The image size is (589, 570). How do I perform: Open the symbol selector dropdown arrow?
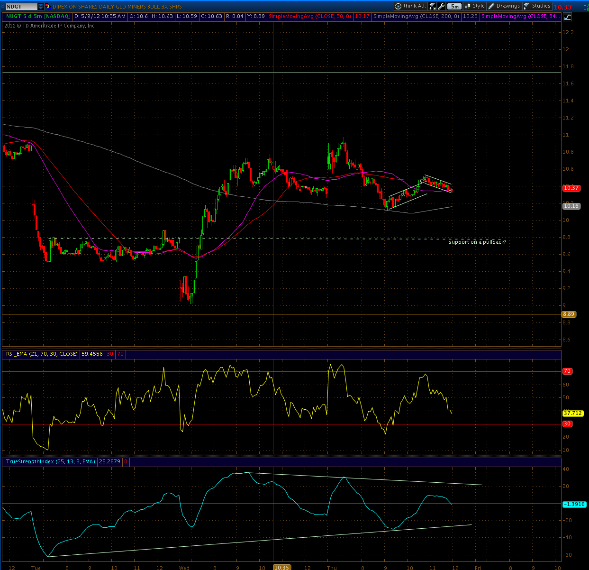[41, 7]
